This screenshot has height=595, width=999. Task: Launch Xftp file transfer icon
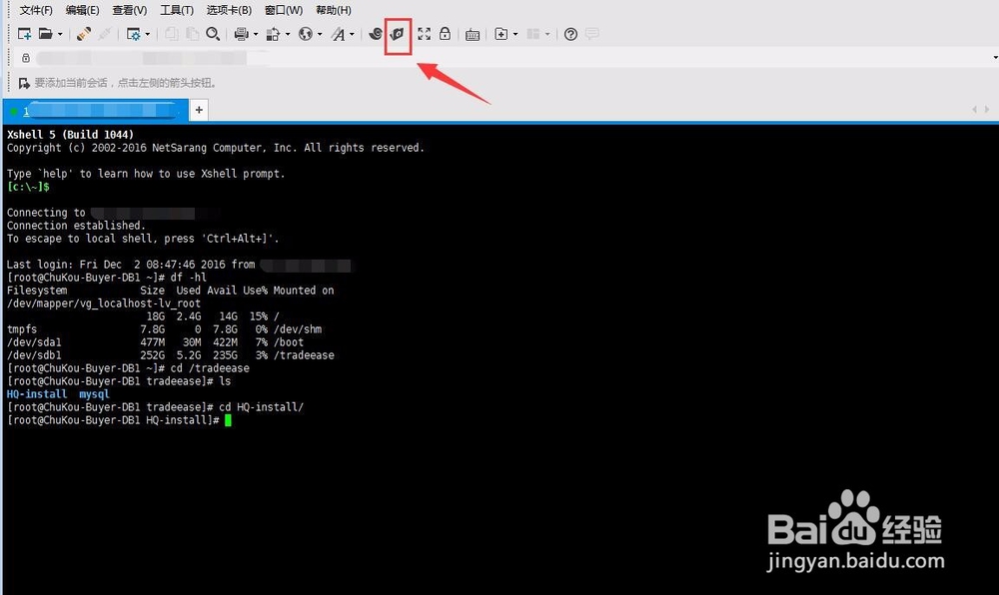pyautogui.click(x=398, y=34)
